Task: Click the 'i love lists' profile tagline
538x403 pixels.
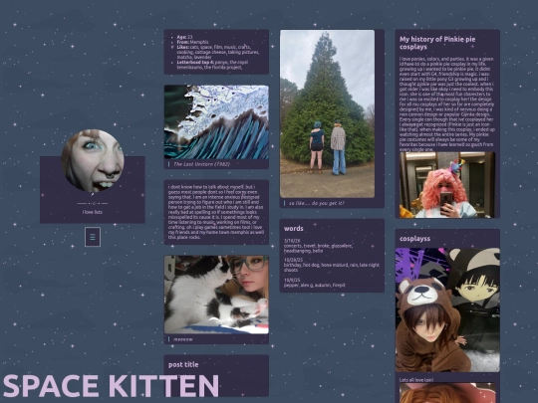Action: [x=93, y=212]
